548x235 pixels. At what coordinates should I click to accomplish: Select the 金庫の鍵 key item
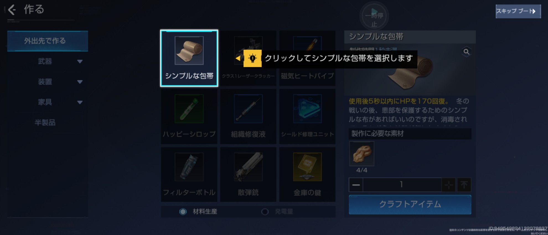[307, 174]
